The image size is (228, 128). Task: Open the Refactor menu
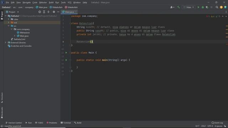point(43,2)
